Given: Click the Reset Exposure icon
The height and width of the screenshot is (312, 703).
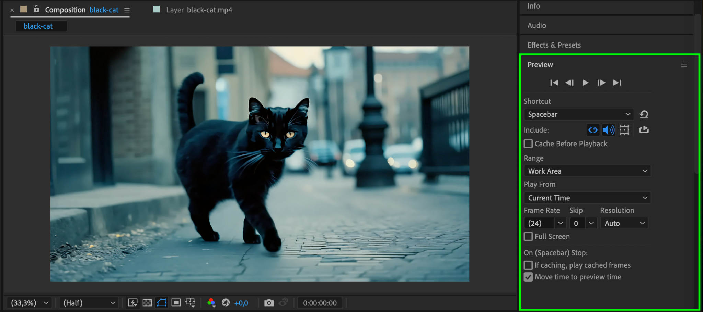Looking at the screenshot, I should [x=226, y=302].
